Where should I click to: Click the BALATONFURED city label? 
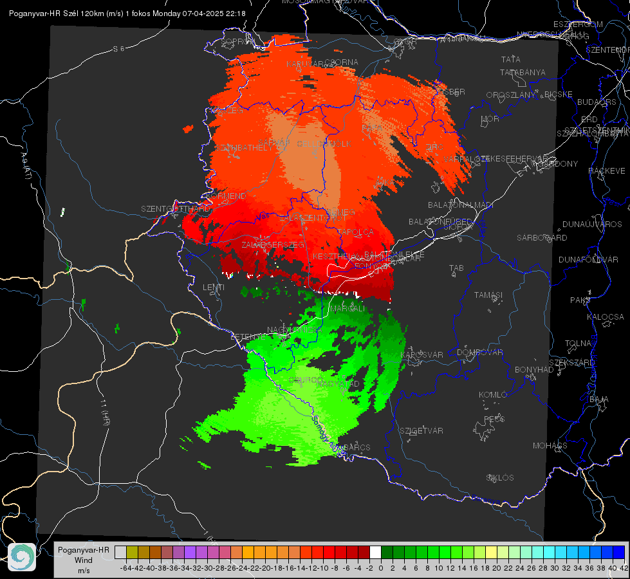(x=440, y=222)
